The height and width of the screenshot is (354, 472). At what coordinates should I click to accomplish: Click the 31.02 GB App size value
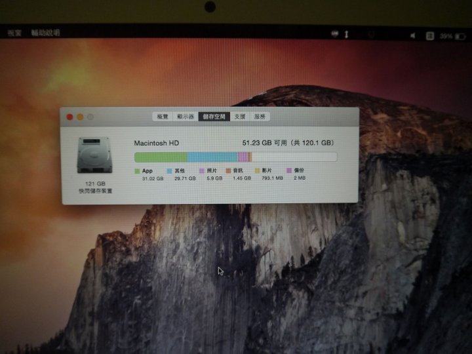click(x=153, y=178)
